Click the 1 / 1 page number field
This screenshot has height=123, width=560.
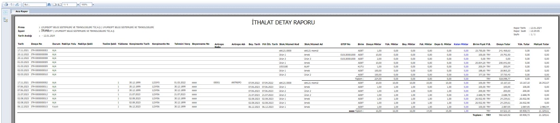pyautogui.click(x=69, y=5)
